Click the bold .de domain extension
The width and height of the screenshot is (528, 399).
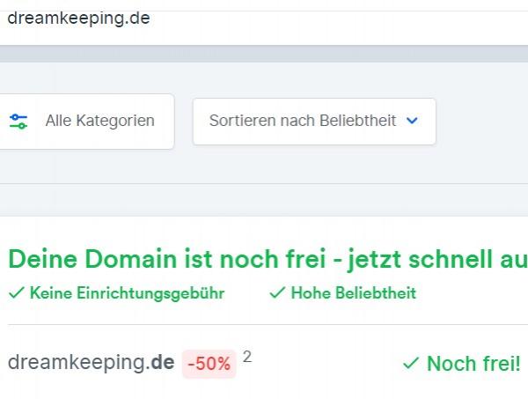pyautogui.click(x=161, y=362)
